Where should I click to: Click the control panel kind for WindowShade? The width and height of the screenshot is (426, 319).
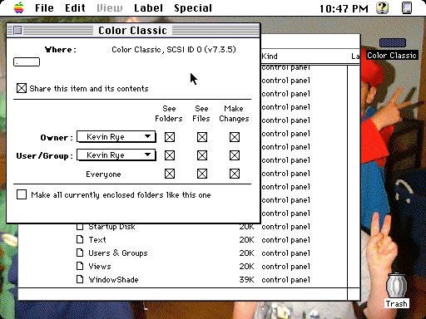pyautogui.click(x=286, y=280)
